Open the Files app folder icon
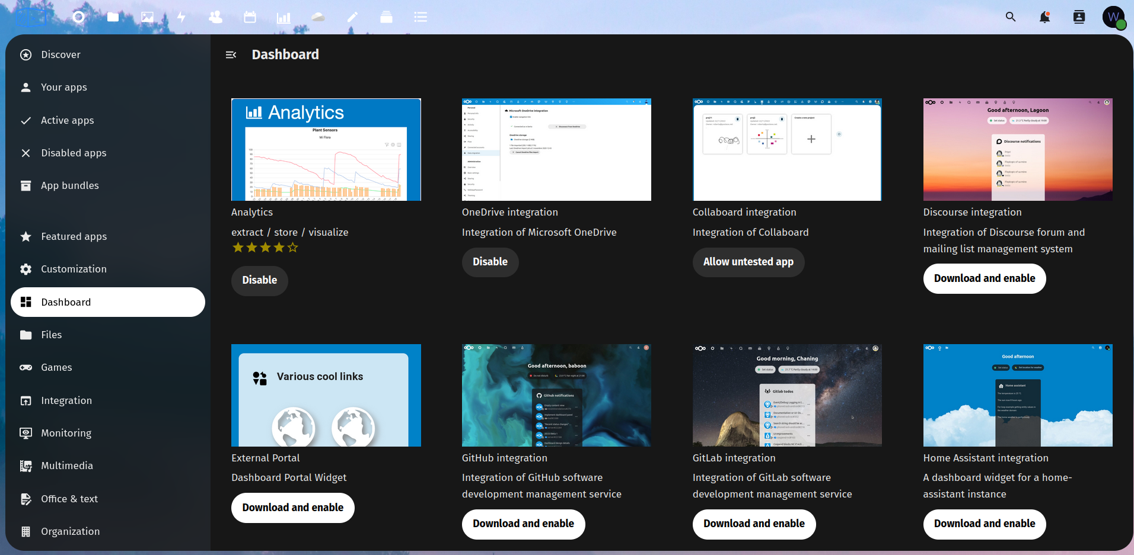The width and height of the screenshot is (1134, 555). tap(113, 17)
